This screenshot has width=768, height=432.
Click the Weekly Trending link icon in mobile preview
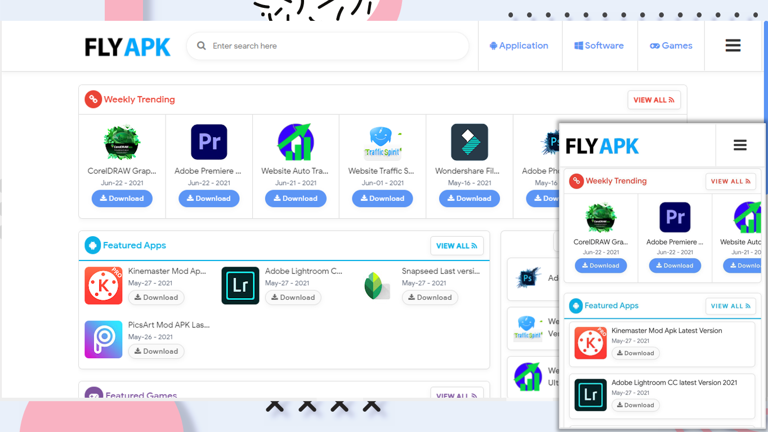coord(576,181)
